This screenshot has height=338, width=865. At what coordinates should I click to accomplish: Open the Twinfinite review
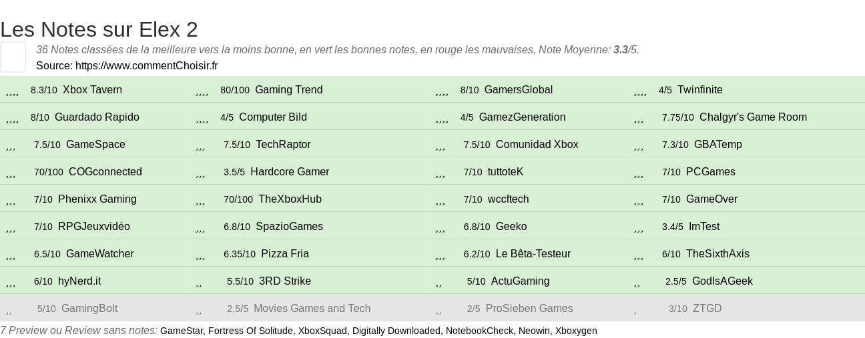click(x=699, y=90)
